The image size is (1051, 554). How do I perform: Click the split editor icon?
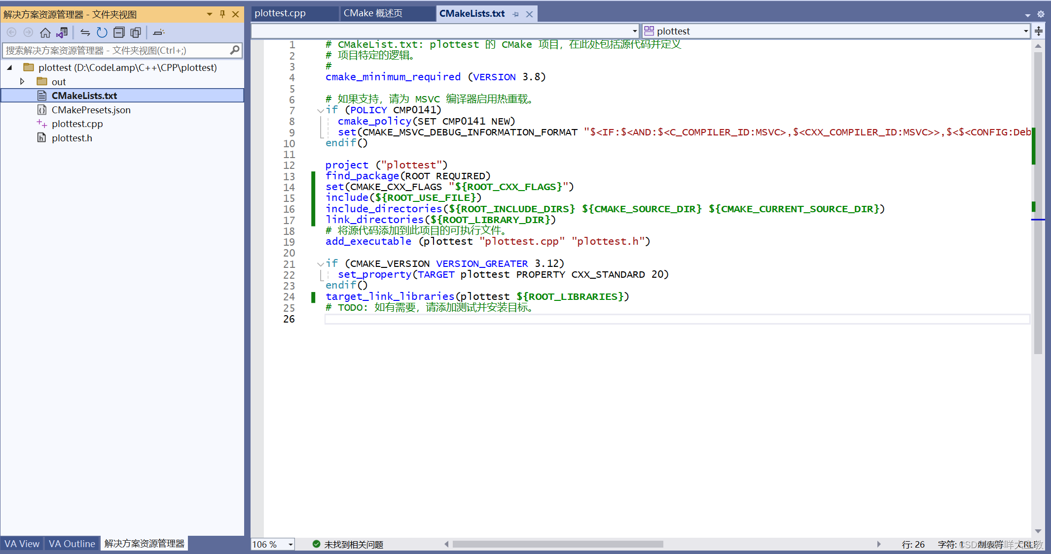tap(1039, 31)
